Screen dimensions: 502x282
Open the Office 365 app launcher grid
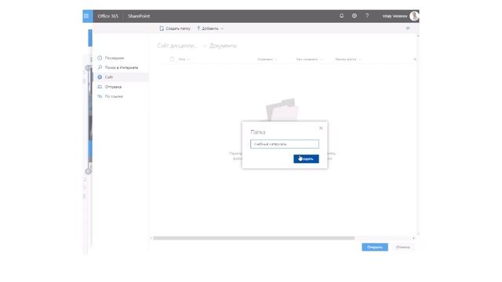click(x=87, y=16)
